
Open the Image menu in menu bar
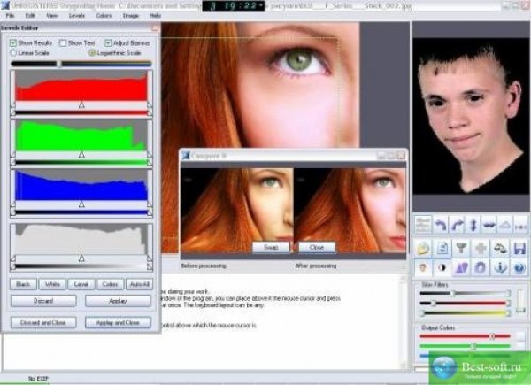[131, 16]
